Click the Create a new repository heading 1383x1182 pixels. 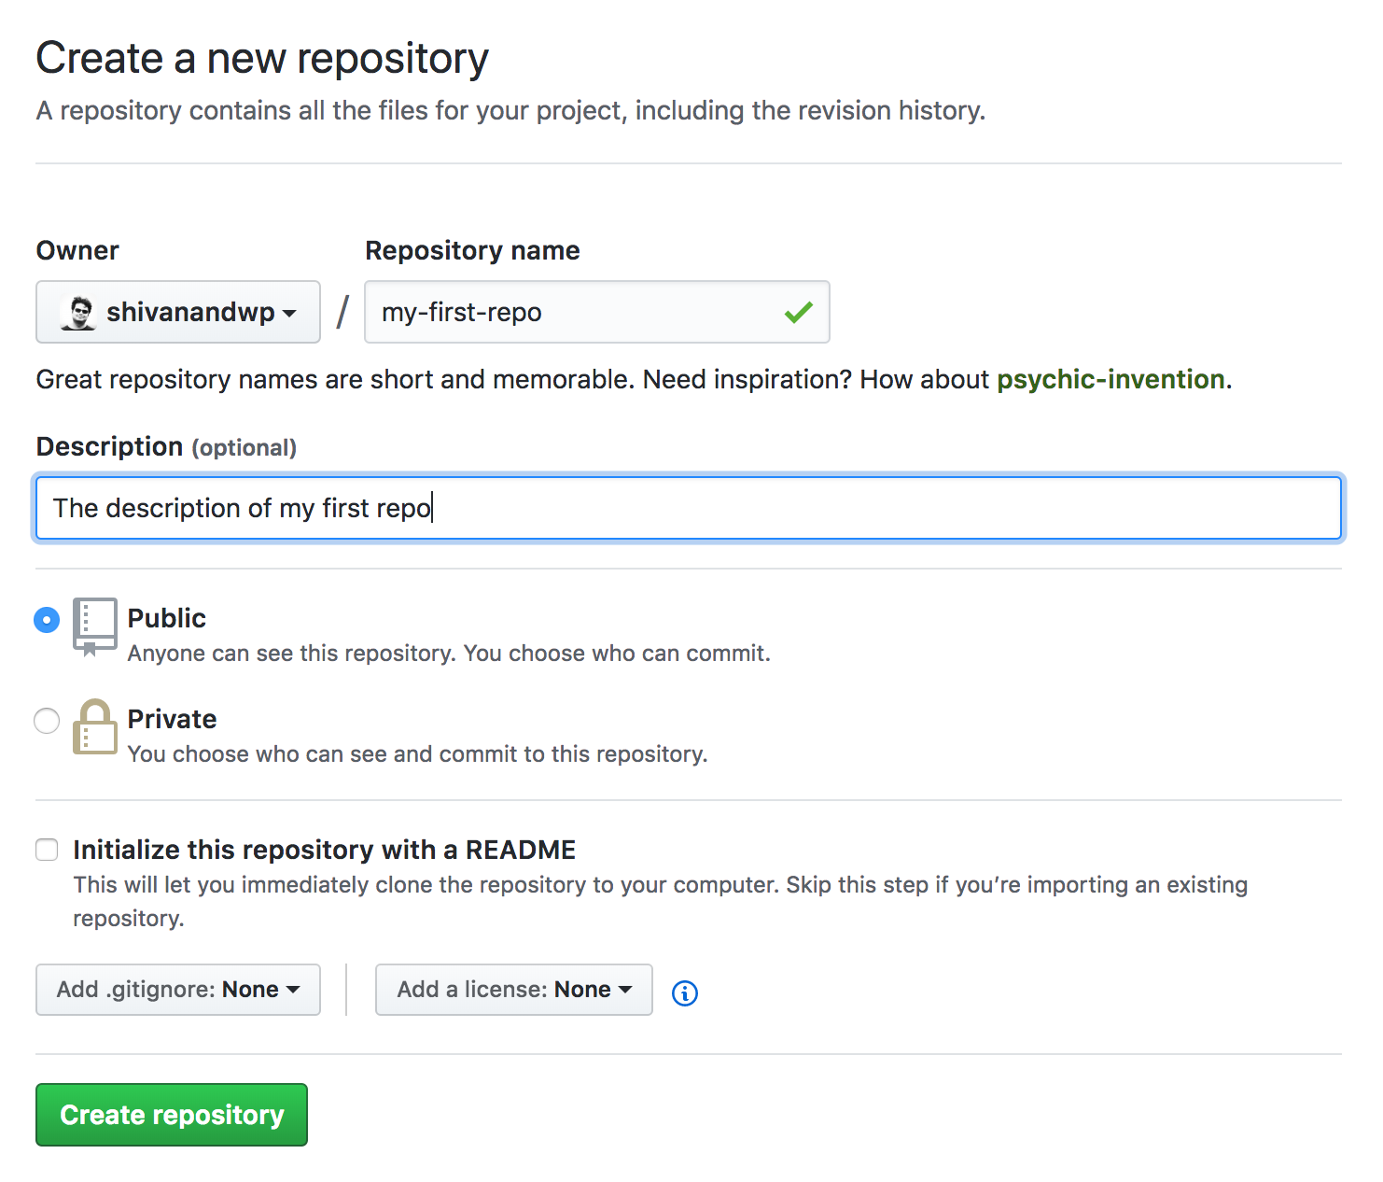(x=262, y=58)
